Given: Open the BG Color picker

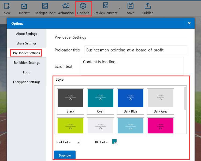Looking at the screenshot, I should pos(114,142).
